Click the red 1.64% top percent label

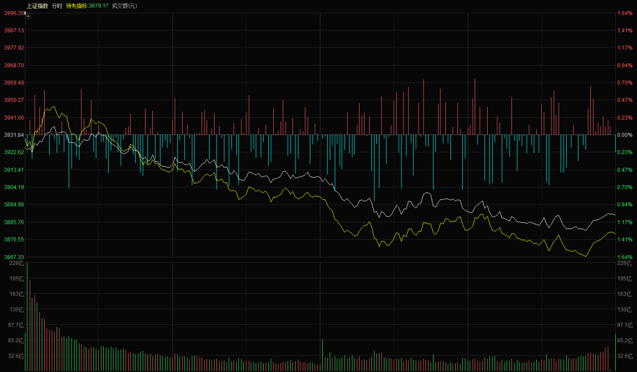click(624, 13)
